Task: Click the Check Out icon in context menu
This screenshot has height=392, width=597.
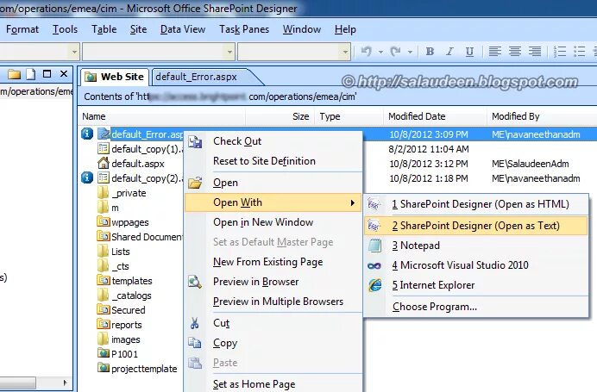Action: tap(195, 141)
